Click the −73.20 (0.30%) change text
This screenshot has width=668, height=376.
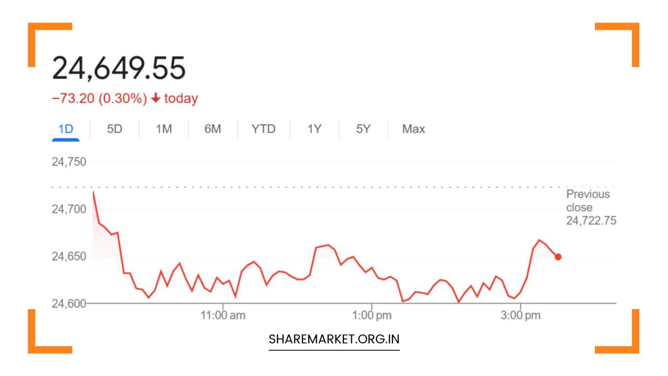tap(100, 98)
